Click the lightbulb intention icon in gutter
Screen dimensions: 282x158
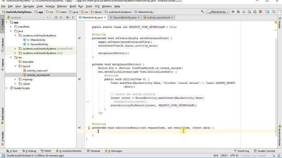pos(89,128)
